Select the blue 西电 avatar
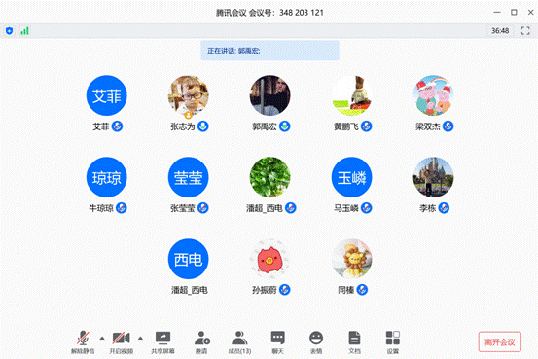 pyautogui.click(x=189, y=259)
